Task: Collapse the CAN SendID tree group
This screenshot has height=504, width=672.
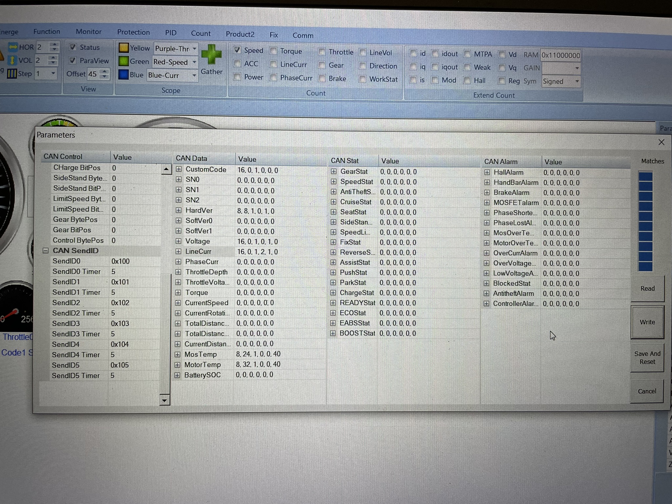Action: coord(46,251)
